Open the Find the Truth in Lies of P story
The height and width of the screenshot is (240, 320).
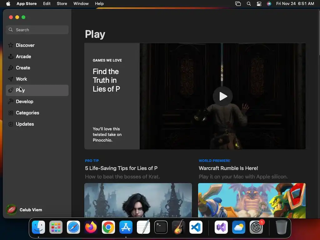(106, 80)
